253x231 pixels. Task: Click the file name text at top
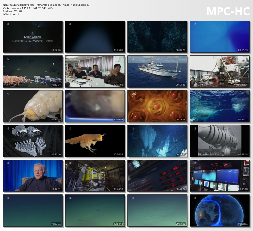46,5
